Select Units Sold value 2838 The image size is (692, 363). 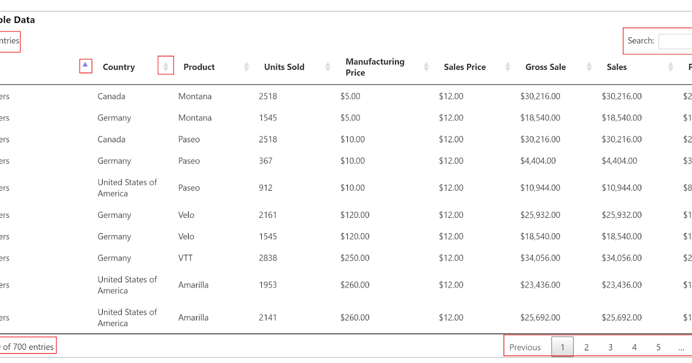point(268,258)
